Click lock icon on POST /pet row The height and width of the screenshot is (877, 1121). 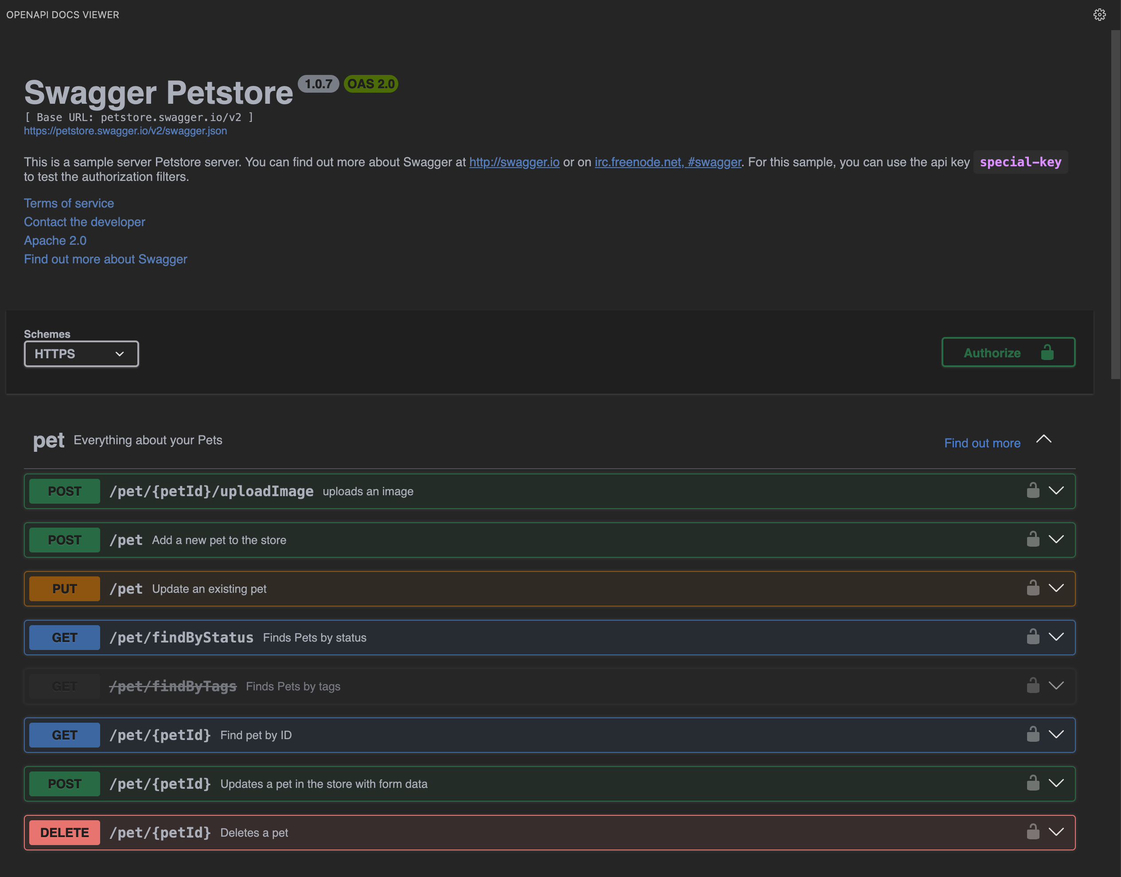coord(1033,540)
